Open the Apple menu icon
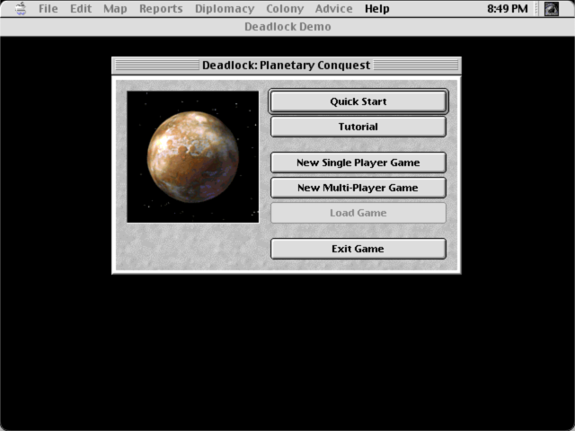Image resolution: width=575 pixels, height=431 pixels. coord(21,8)
